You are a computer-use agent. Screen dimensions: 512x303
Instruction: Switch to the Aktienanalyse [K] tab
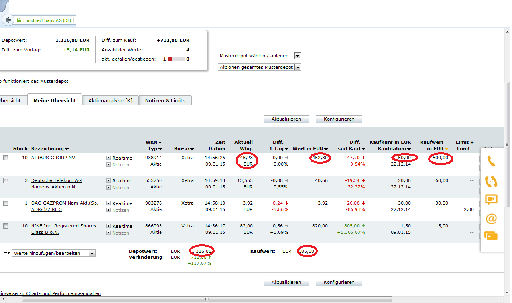point(110,100)
